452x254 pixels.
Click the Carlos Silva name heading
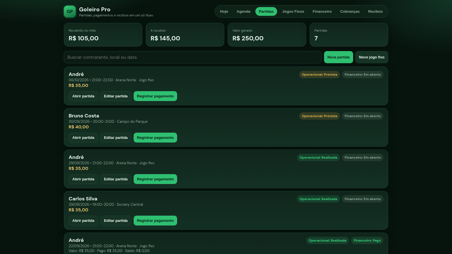pyautogui.click(x=83, y=199)
